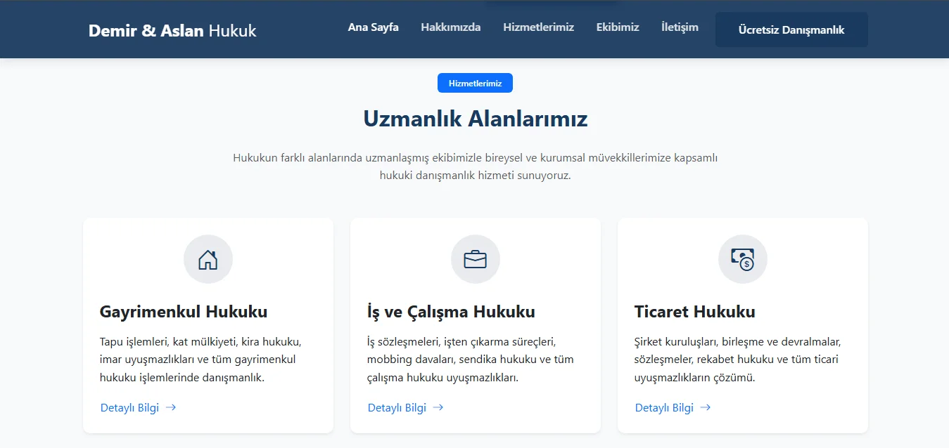
Task: Click the money icon above Ticaret Hukuku
Action: pyautogui.click(x=742, y=258)
